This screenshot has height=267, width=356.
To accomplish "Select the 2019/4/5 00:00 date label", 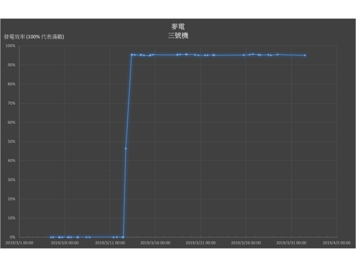I will pos(336,243).
